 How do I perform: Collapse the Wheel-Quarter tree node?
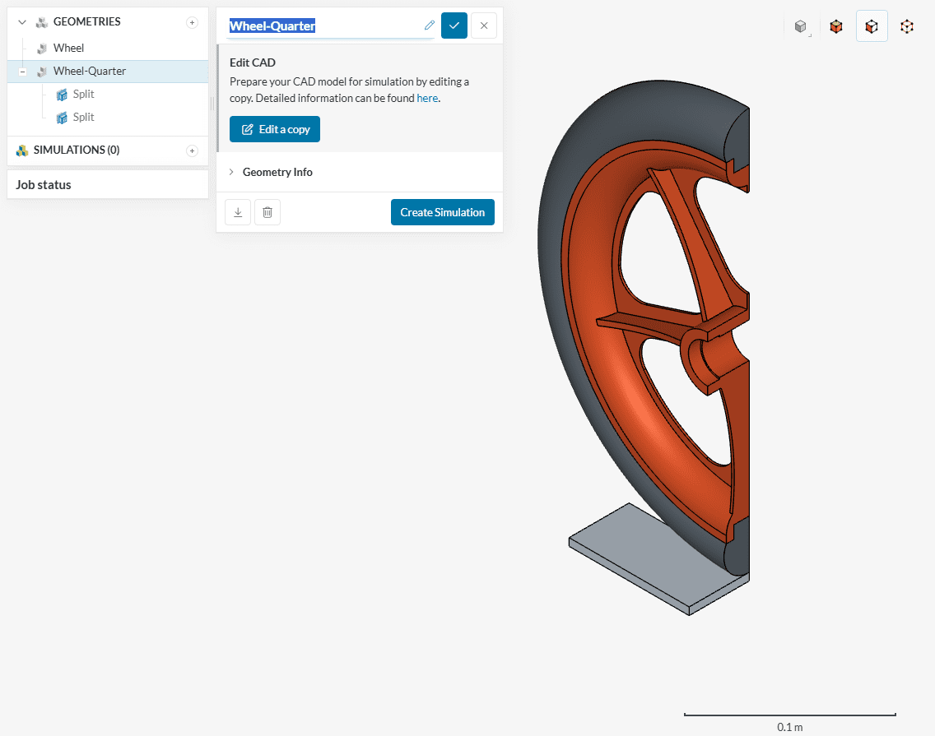(23, 72)
